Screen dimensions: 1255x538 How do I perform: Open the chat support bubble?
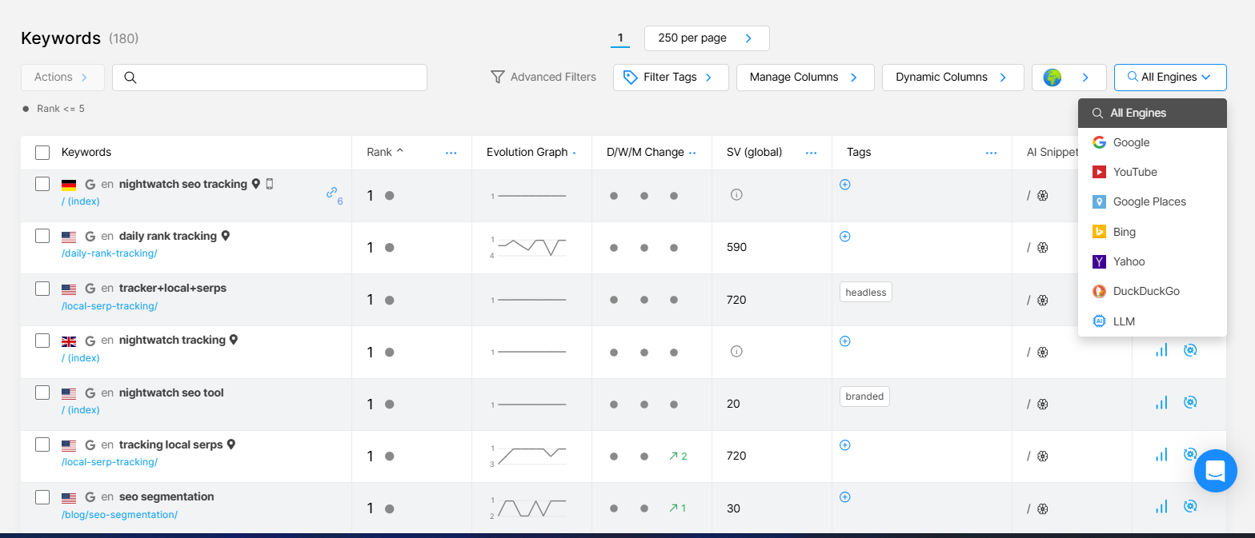tap(1215, 471)
